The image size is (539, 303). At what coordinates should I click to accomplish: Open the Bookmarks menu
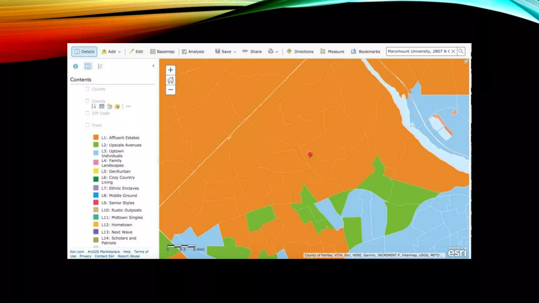(366, 52)
